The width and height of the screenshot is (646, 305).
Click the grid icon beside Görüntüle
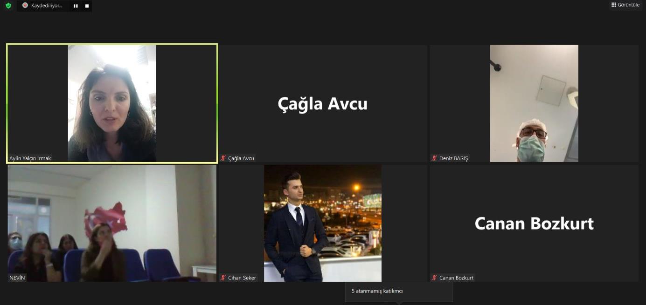[614, 5]
